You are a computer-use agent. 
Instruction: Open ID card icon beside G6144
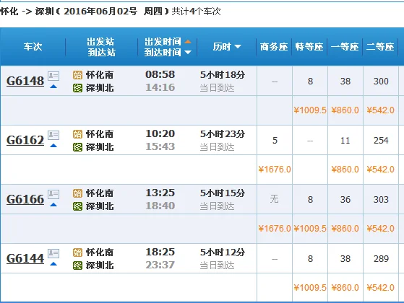tap(53, 253)
